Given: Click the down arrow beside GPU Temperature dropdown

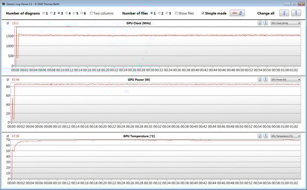Looking at the screenshot, I should tap(266, 136).
